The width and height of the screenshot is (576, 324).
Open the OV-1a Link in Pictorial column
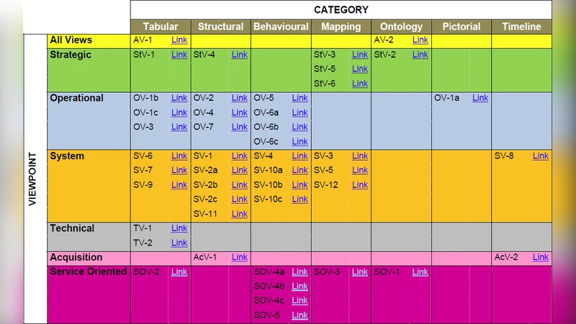click(x=480, y=98)
